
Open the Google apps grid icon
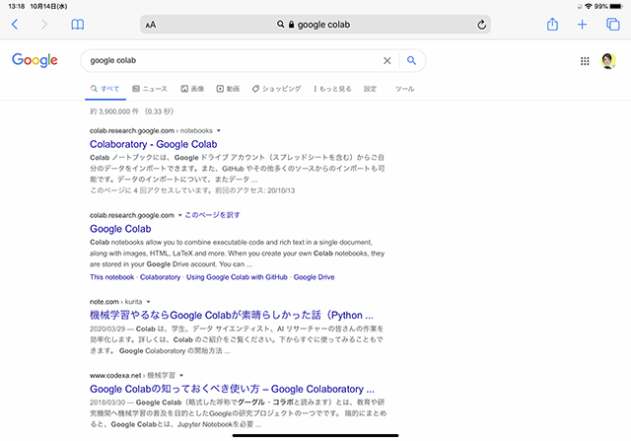585,61
